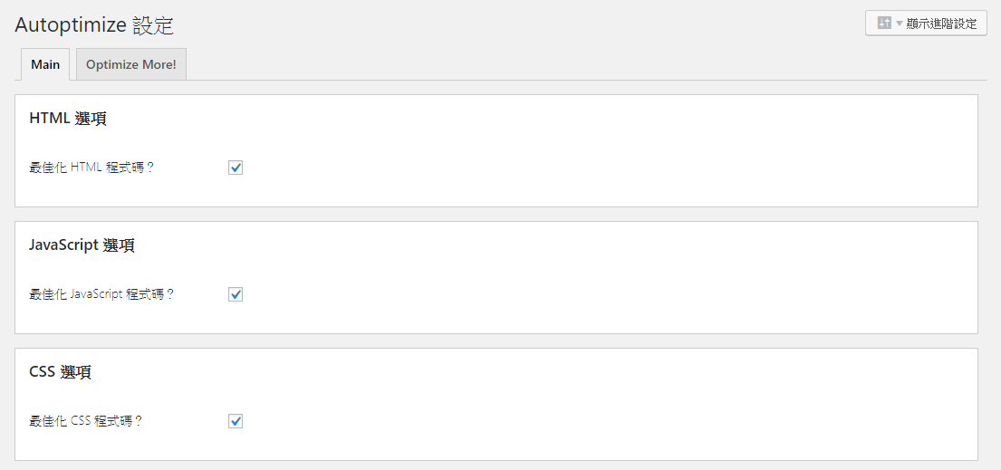Toggle the 最佳化 JavaScript 程式碼 checkbox
1001x470 pixels.
coord(236,294)
